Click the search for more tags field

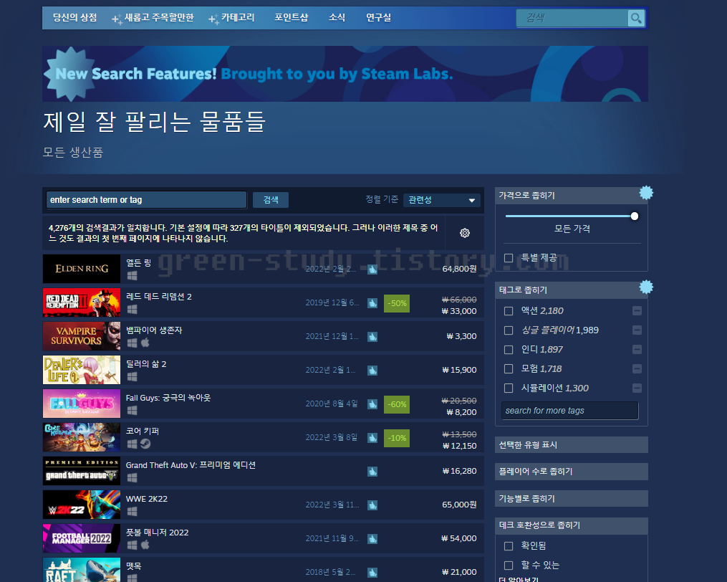570,411
